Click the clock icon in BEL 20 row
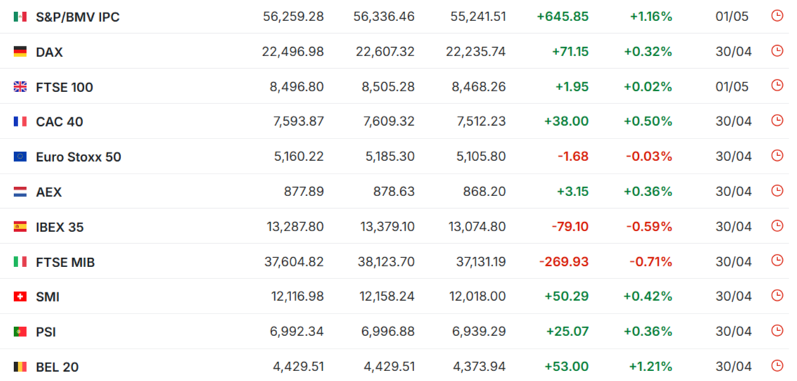The height and width of the screenshot is (381, 797). point(777,366)
